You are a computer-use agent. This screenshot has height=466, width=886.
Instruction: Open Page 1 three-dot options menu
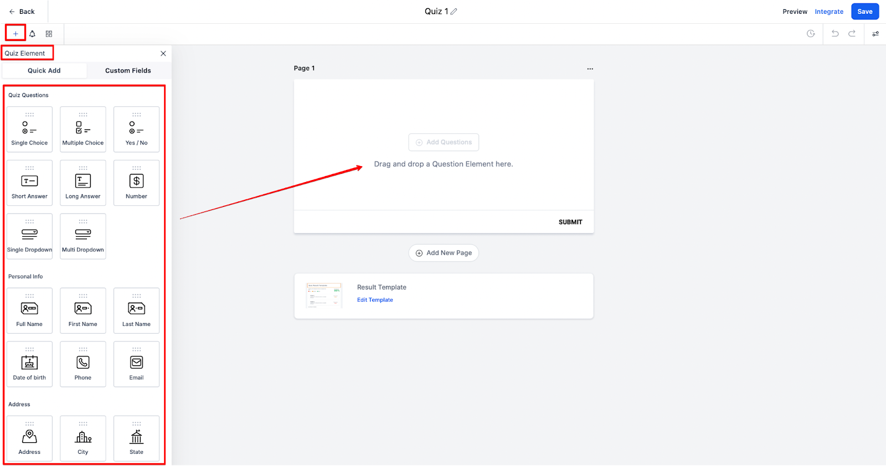[x=590, y=69]
